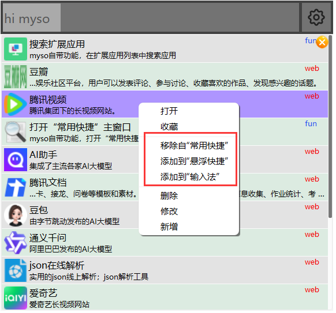This screenshot has width=336, height=313.
Task: Choose 收藏 in the context menu
Action: click(169, 127)
